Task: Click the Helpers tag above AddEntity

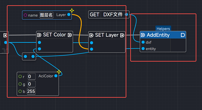Action: [x=163, y=29]
